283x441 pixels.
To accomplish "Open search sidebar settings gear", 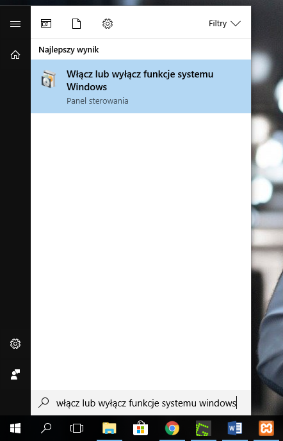I will (x=15, y=344).
